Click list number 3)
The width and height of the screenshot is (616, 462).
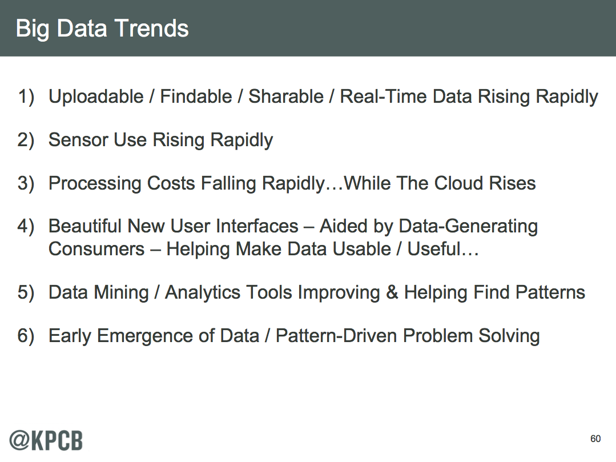(x=26, y=183)
